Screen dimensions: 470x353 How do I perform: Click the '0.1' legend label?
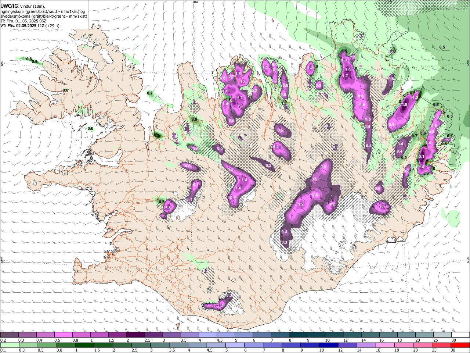coord(3,350)
